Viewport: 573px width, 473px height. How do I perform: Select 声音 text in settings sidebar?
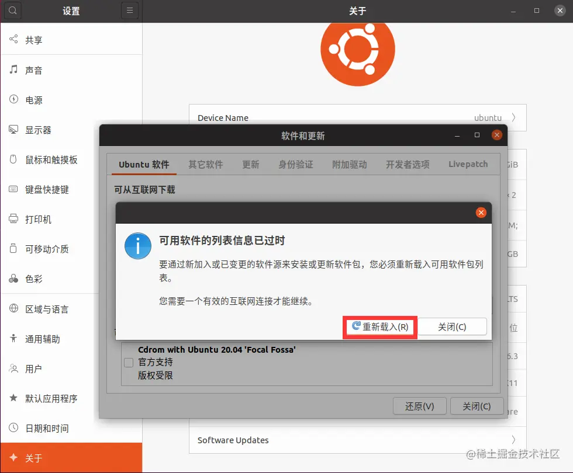point(34,70)
